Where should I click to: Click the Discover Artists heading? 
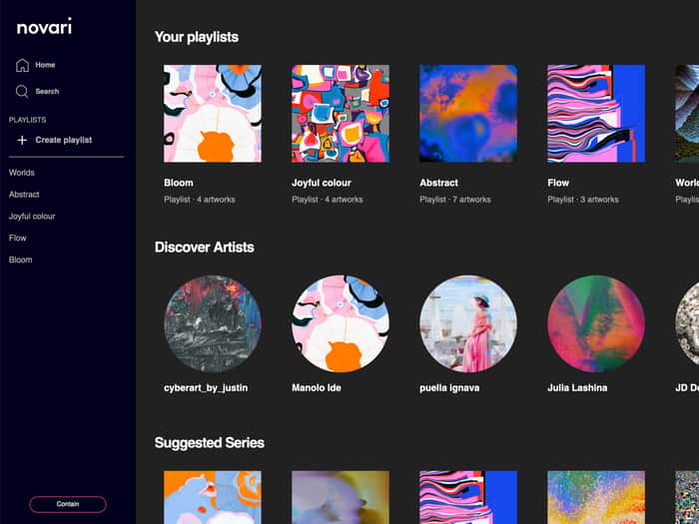(x=204, y=248)
